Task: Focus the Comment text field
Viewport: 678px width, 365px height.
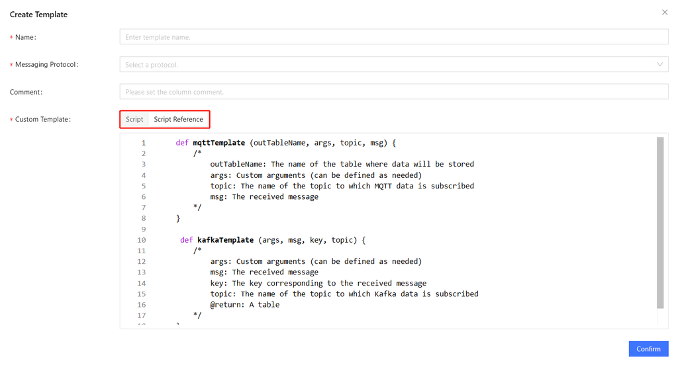Action: pos(393,92)
